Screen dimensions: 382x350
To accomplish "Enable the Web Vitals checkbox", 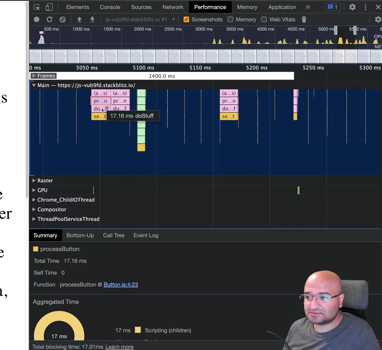I will (x=264, y=19).
